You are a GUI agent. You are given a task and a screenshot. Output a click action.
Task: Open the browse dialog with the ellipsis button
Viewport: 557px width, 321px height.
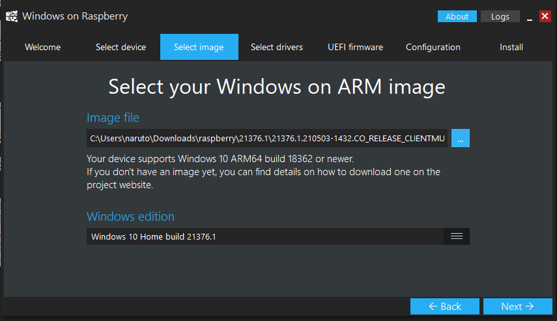[460, 139]
